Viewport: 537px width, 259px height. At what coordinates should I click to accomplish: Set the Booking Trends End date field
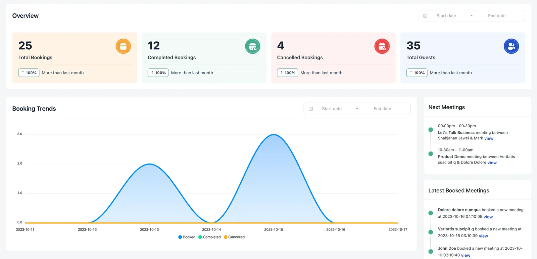[382, 109]
